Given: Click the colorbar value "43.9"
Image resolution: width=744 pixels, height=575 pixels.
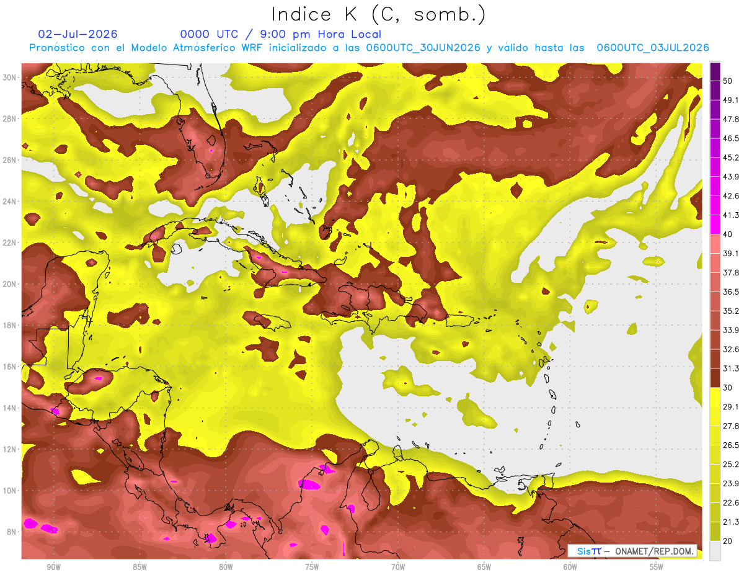Looking at the screenshot, I should tap(730, 177).
